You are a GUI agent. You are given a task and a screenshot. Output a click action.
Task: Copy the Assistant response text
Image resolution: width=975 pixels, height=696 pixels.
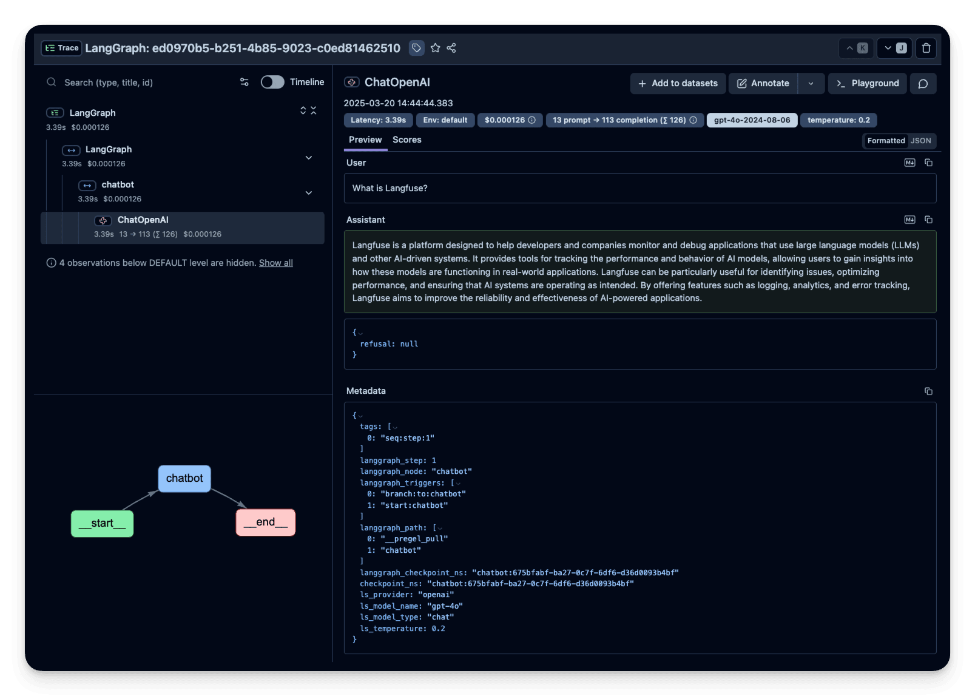[928, 219]
